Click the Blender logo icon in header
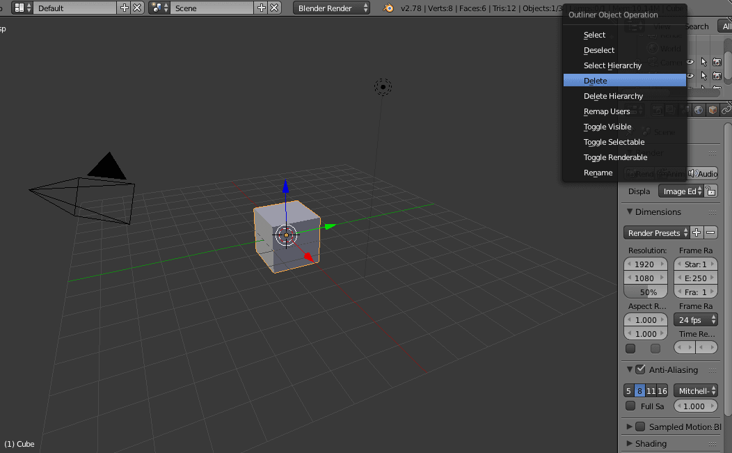This screenshot has height=453, width=732. pyautogui.click(x=388, y=8)
